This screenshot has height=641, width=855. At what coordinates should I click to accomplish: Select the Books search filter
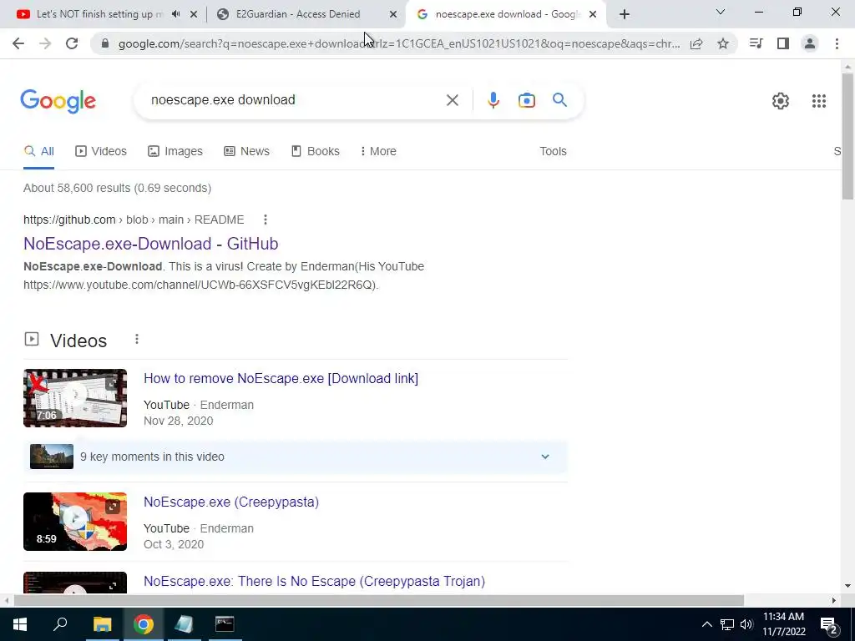tap(315, 151)
